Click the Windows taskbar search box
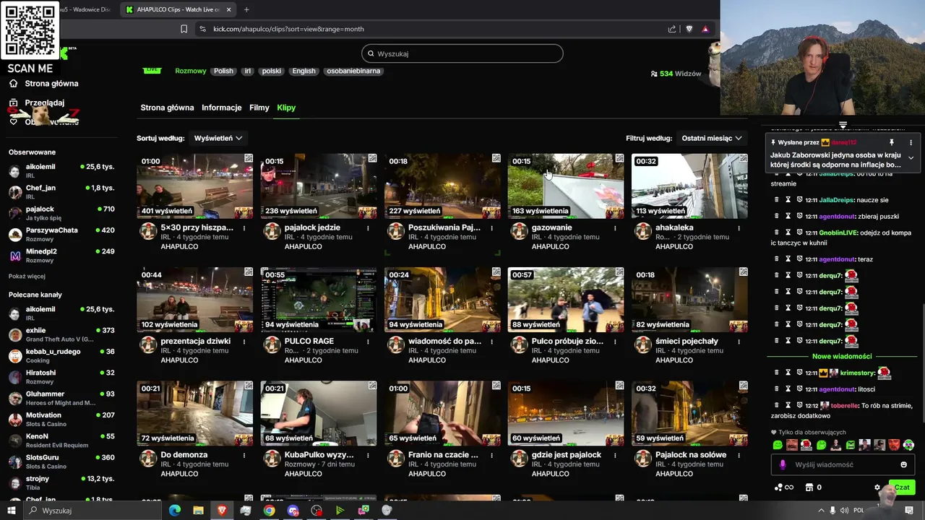This screenshot has height=520, width=925. click(x=92, y=511)
